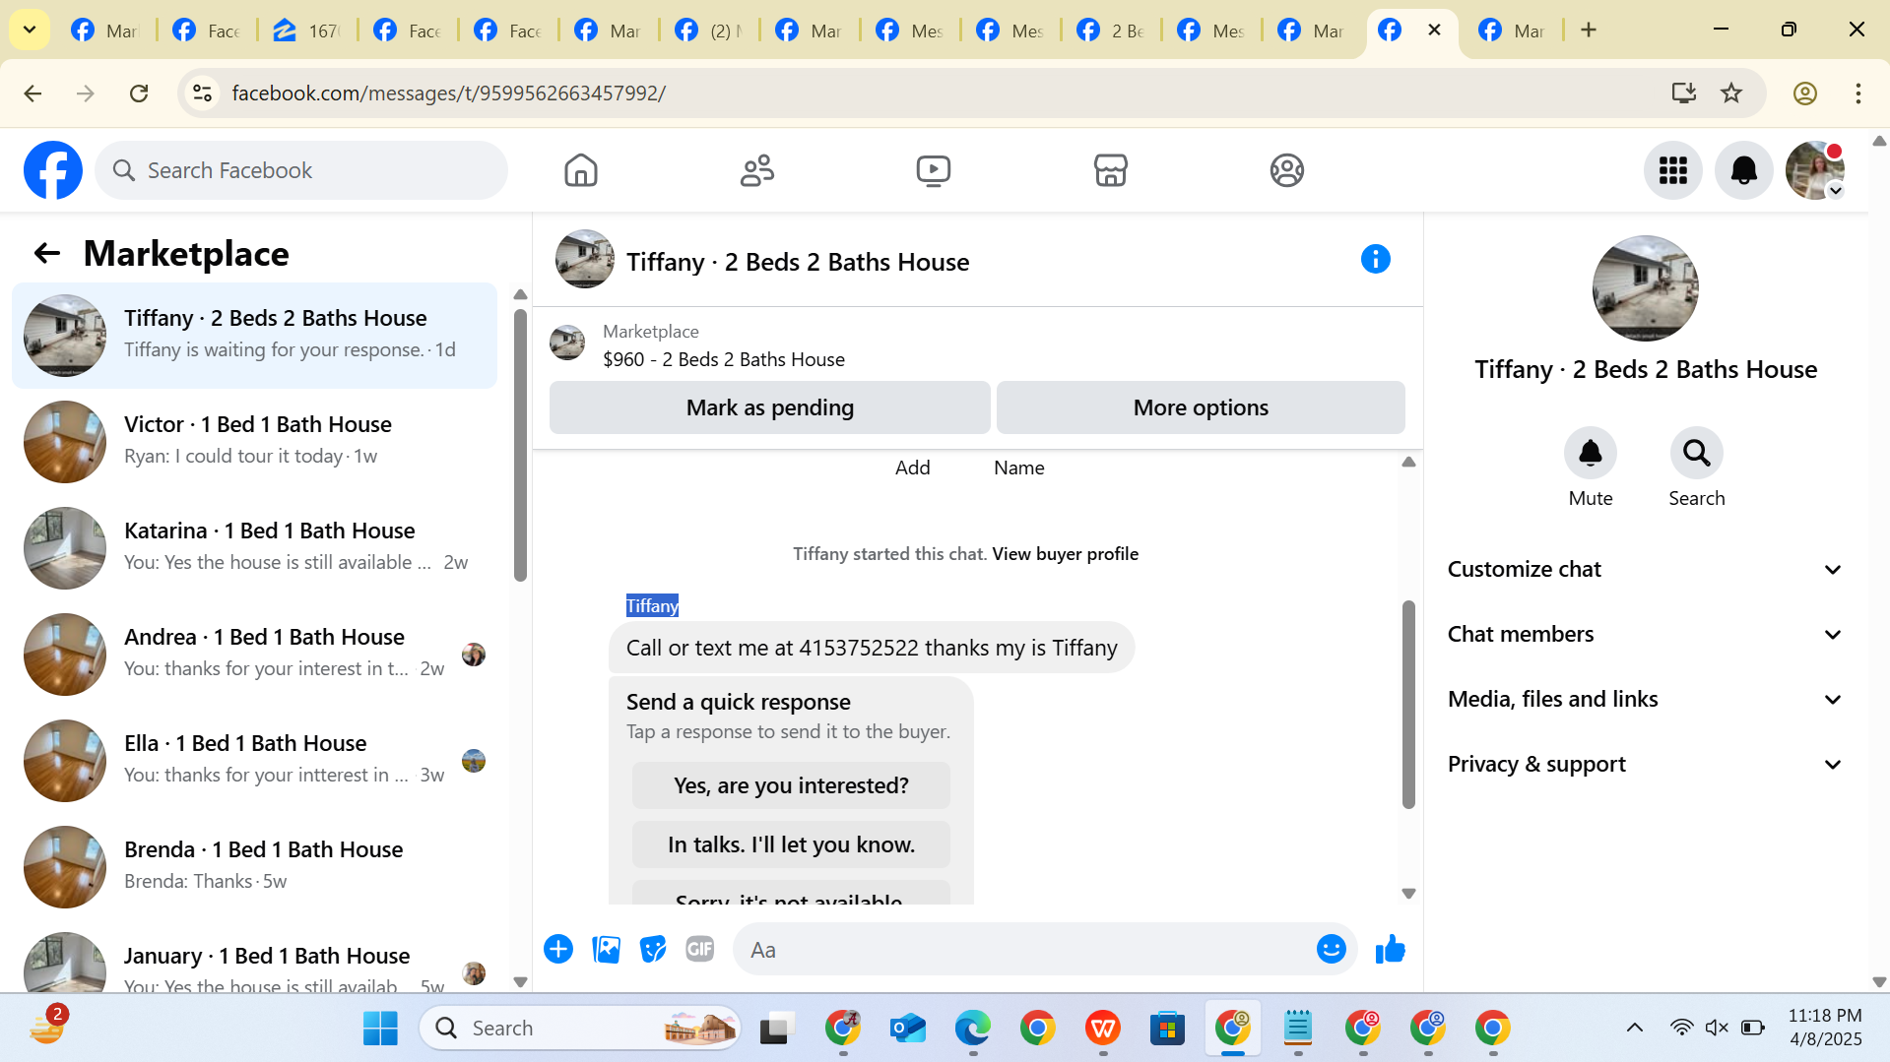This screenshot has width=1890, height=1062.
Task: Open View buyer profile link
Action: 1065,553
